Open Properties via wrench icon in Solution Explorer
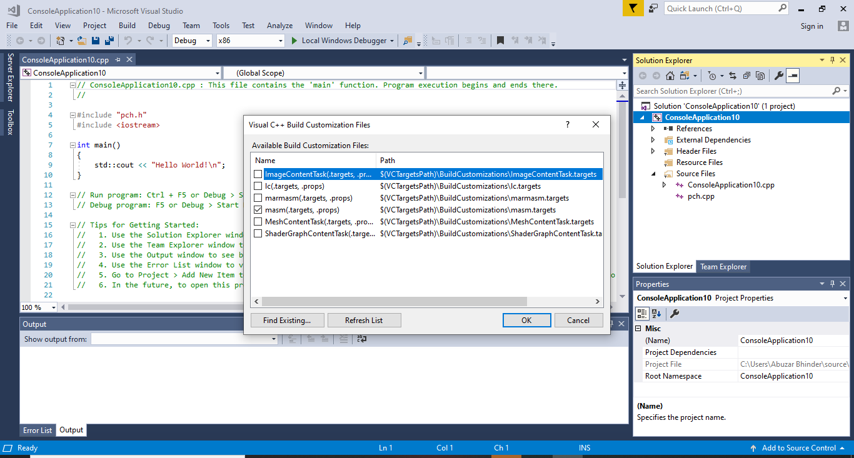The width and height of the screenshot is (854, 458). click(x=778, y=76)
